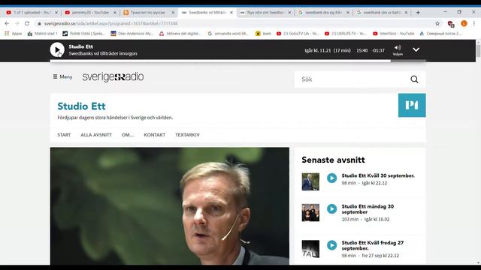Click the audio progress bar under the player

[237, 61]
